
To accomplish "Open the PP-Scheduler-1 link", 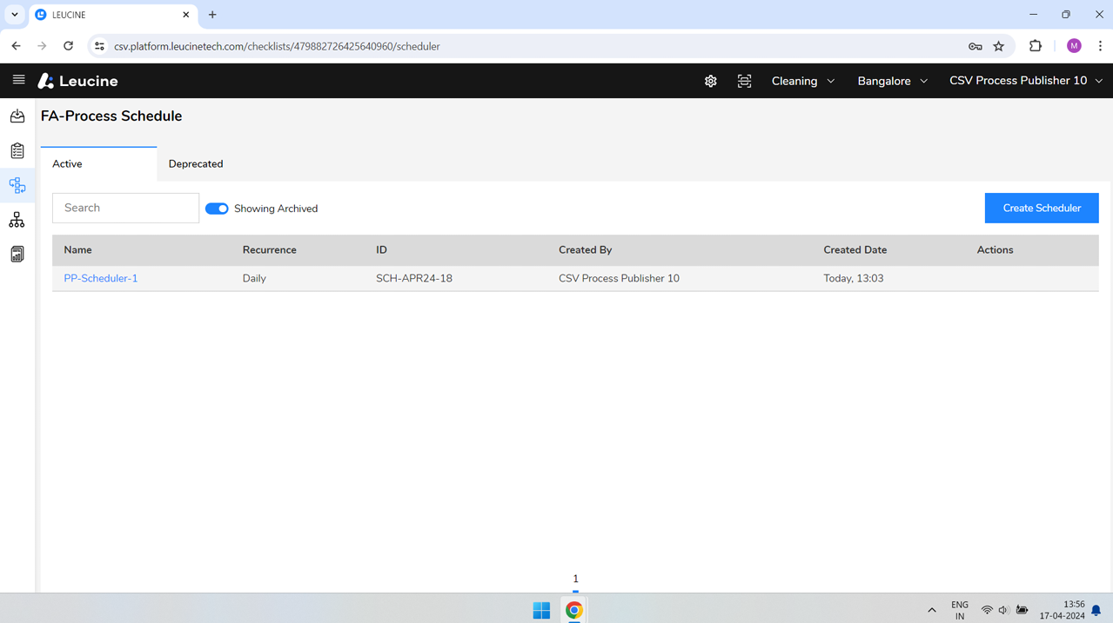I will point(101,278).
